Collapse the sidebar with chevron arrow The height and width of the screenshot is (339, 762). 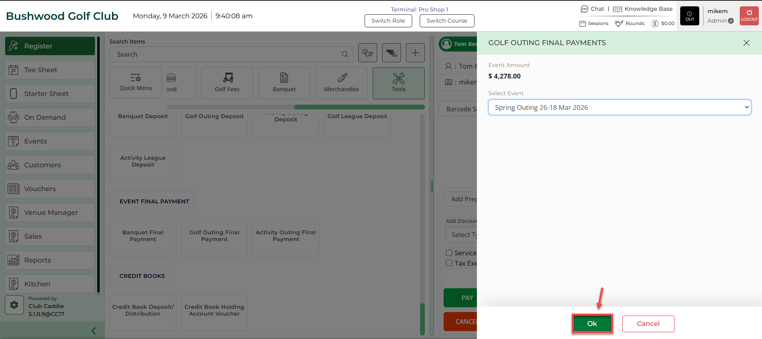94,331
